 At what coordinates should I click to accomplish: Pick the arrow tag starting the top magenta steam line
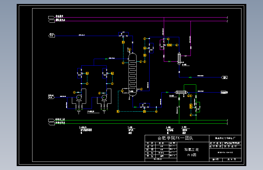pyautogui.click(x=51, y=18)
